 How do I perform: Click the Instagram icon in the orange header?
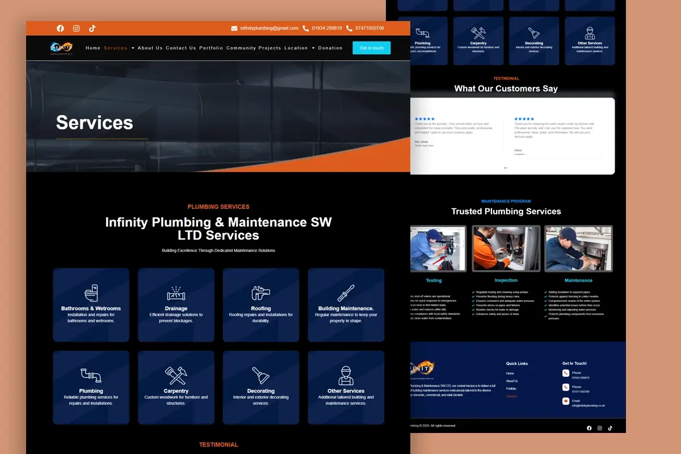pyautogui.click(x=76, y=28)
